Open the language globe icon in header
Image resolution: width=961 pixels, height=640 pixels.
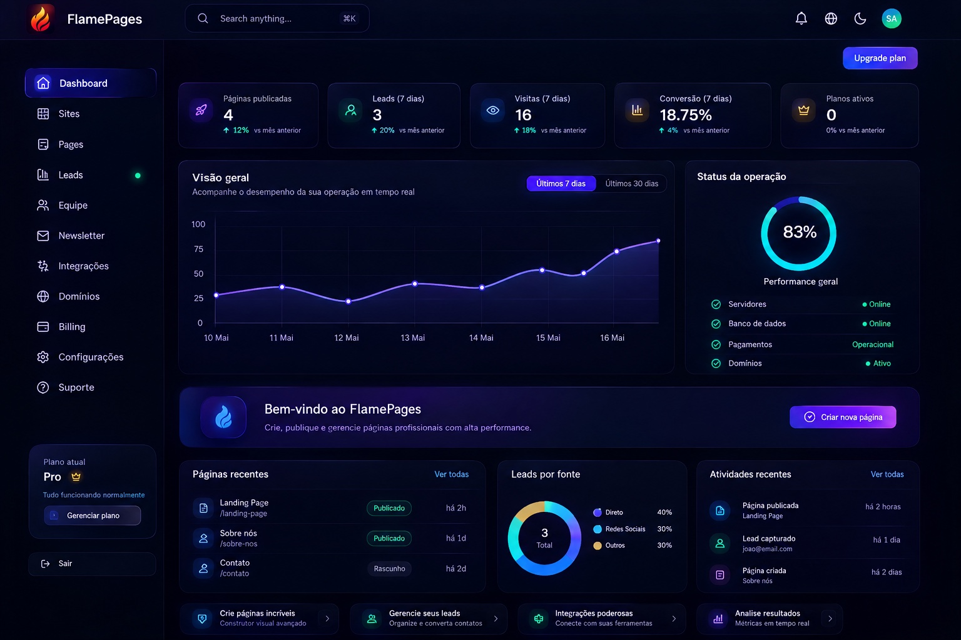tap(831, 19)
